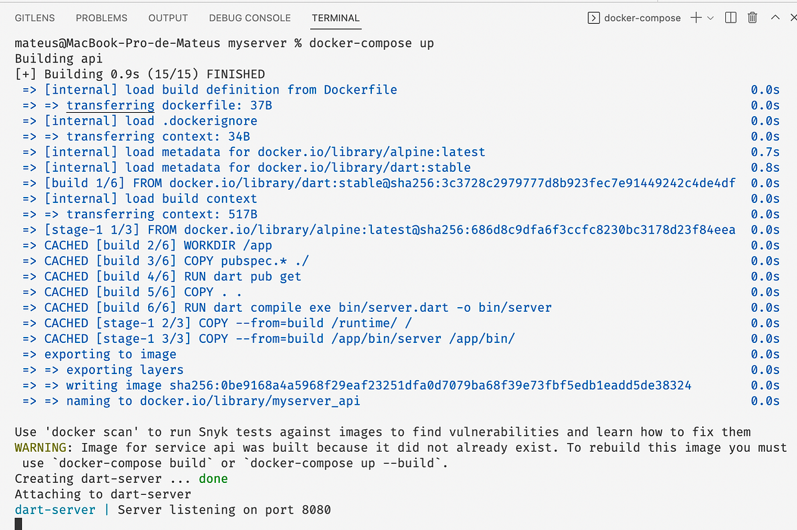Screen dimensions: 797x530
Task: Open the DEBUG CONSOLE tab
Action: pos(249,18)
